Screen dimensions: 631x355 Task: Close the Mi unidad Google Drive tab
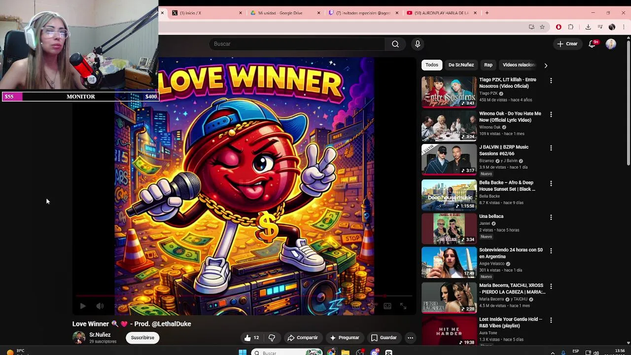(x=318, y=13)
